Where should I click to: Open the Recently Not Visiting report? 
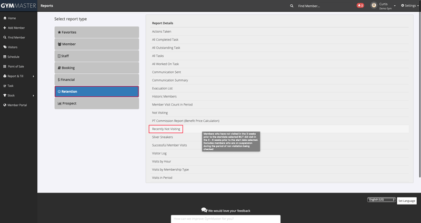click(x=166, y=129)
